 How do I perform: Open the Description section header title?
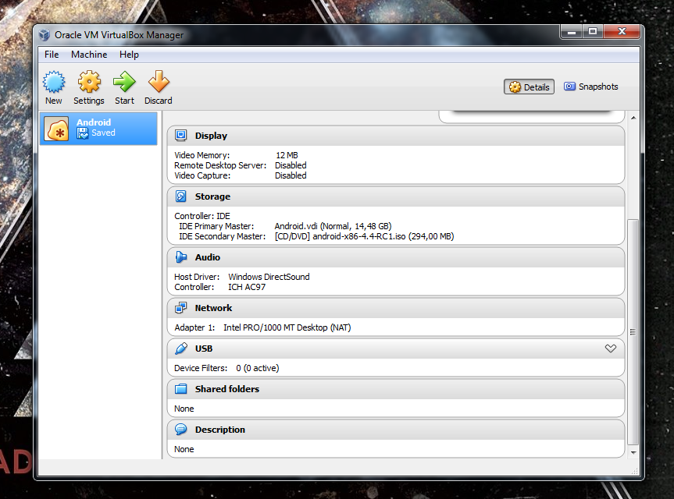click(220, 430)
